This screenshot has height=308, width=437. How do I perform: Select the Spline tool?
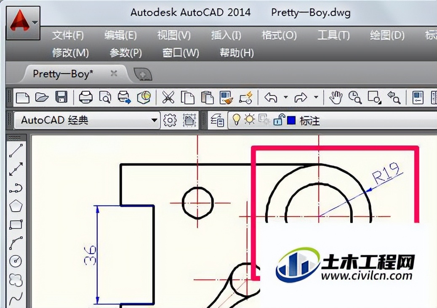click(16, 298)
